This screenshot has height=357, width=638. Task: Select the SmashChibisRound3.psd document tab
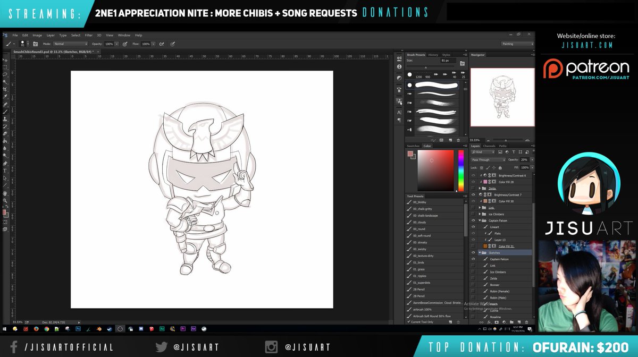click(x=54, y=52)
